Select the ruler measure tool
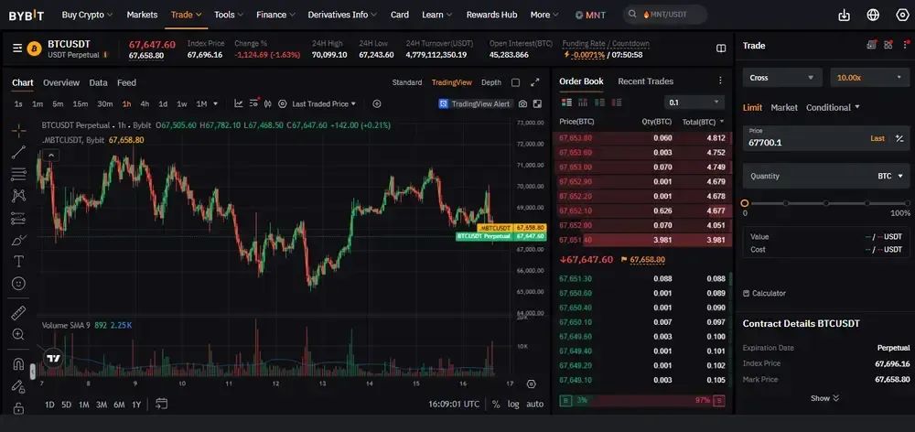The width and height of the screenshot is (915, 432). [18, 313]
